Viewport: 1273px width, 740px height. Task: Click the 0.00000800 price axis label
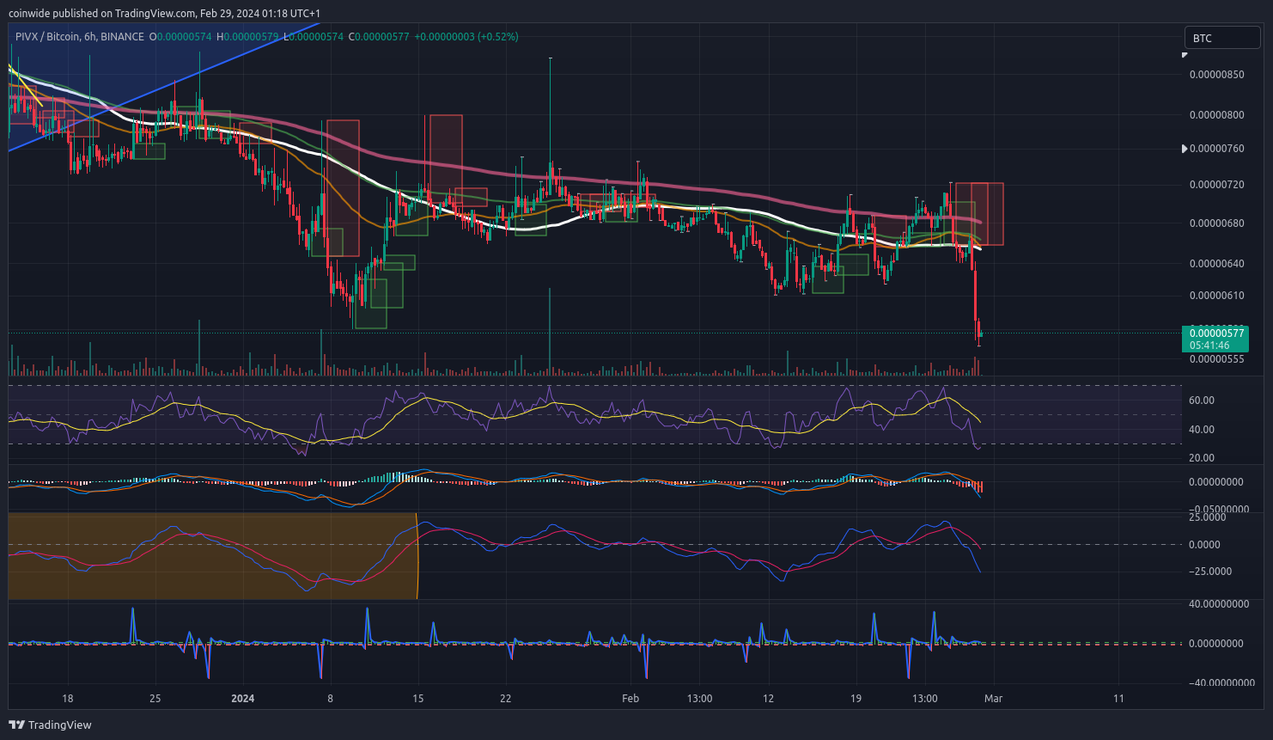coord(1216,114)
